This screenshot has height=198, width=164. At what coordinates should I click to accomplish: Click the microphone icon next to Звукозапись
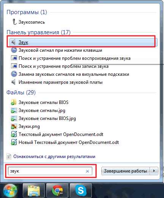click(14, 22)
